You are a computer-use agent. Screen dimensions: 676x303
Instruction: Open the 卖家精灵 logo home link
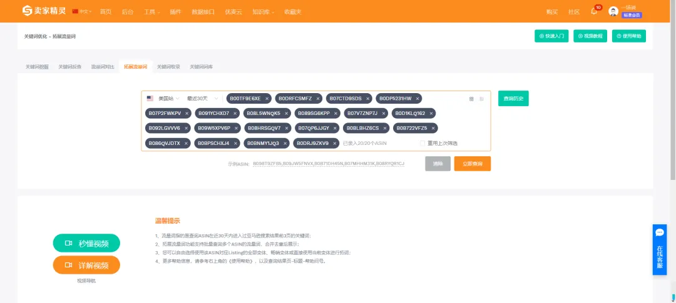click(44, 11)
